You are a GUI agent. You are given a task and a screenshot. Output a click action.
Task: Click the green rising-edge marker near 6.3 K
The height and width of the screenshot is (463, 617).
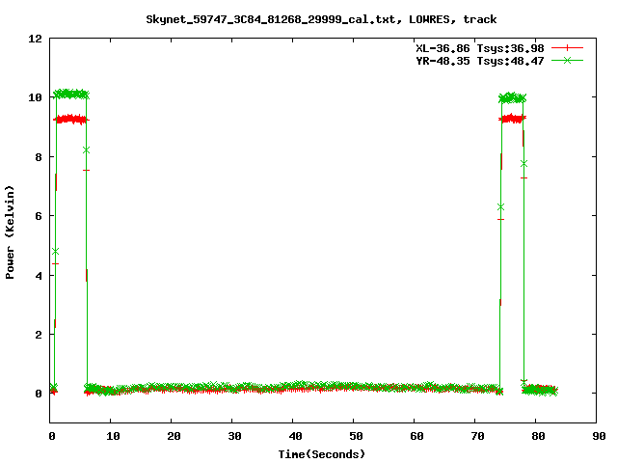click(500, 207)
